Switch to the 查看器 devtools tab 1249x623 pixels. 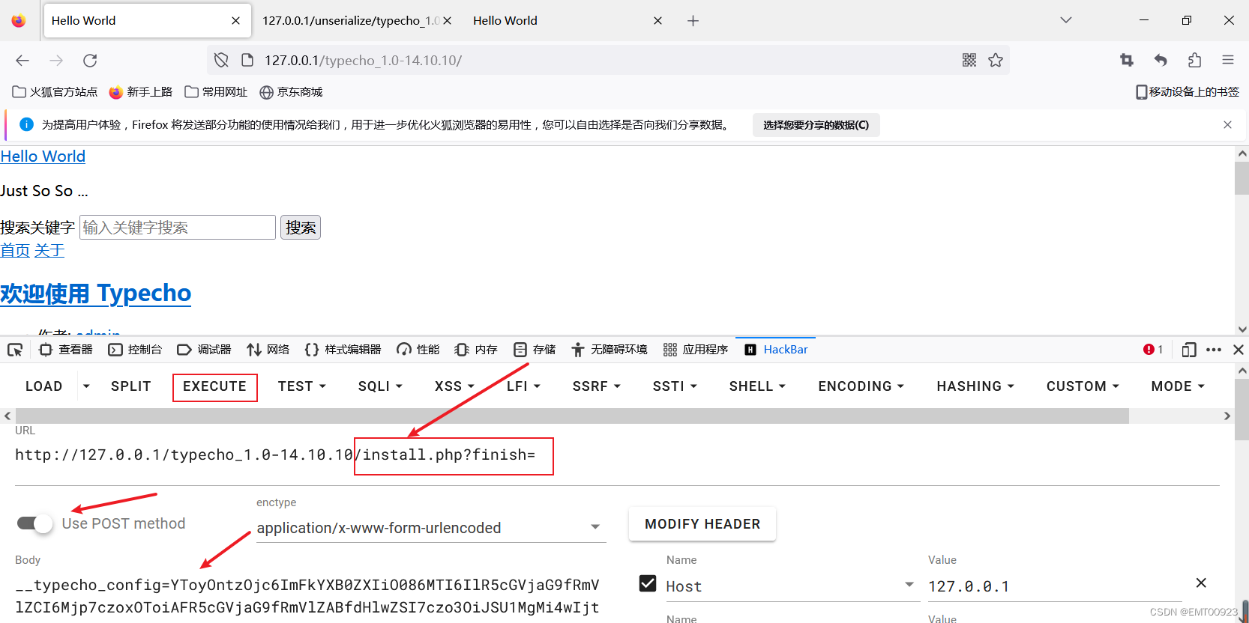(x=66, y=350)
